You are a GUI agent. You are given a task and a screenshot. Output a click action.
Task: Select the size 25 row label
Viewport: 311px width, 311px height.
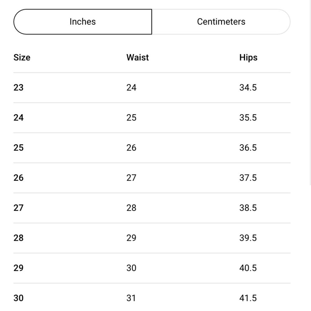(x=18, y=148)
